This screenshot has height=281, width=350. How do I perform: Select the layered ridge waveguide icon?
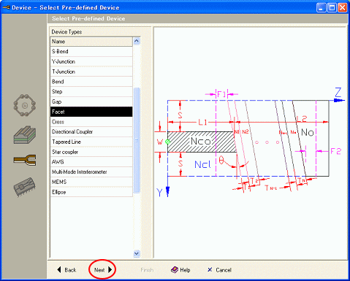pos(25,135)
